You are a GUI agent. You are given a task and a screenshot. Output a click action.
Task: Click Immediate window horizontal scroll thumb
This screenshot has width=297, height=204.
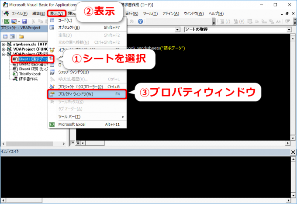tap(24, 200)
